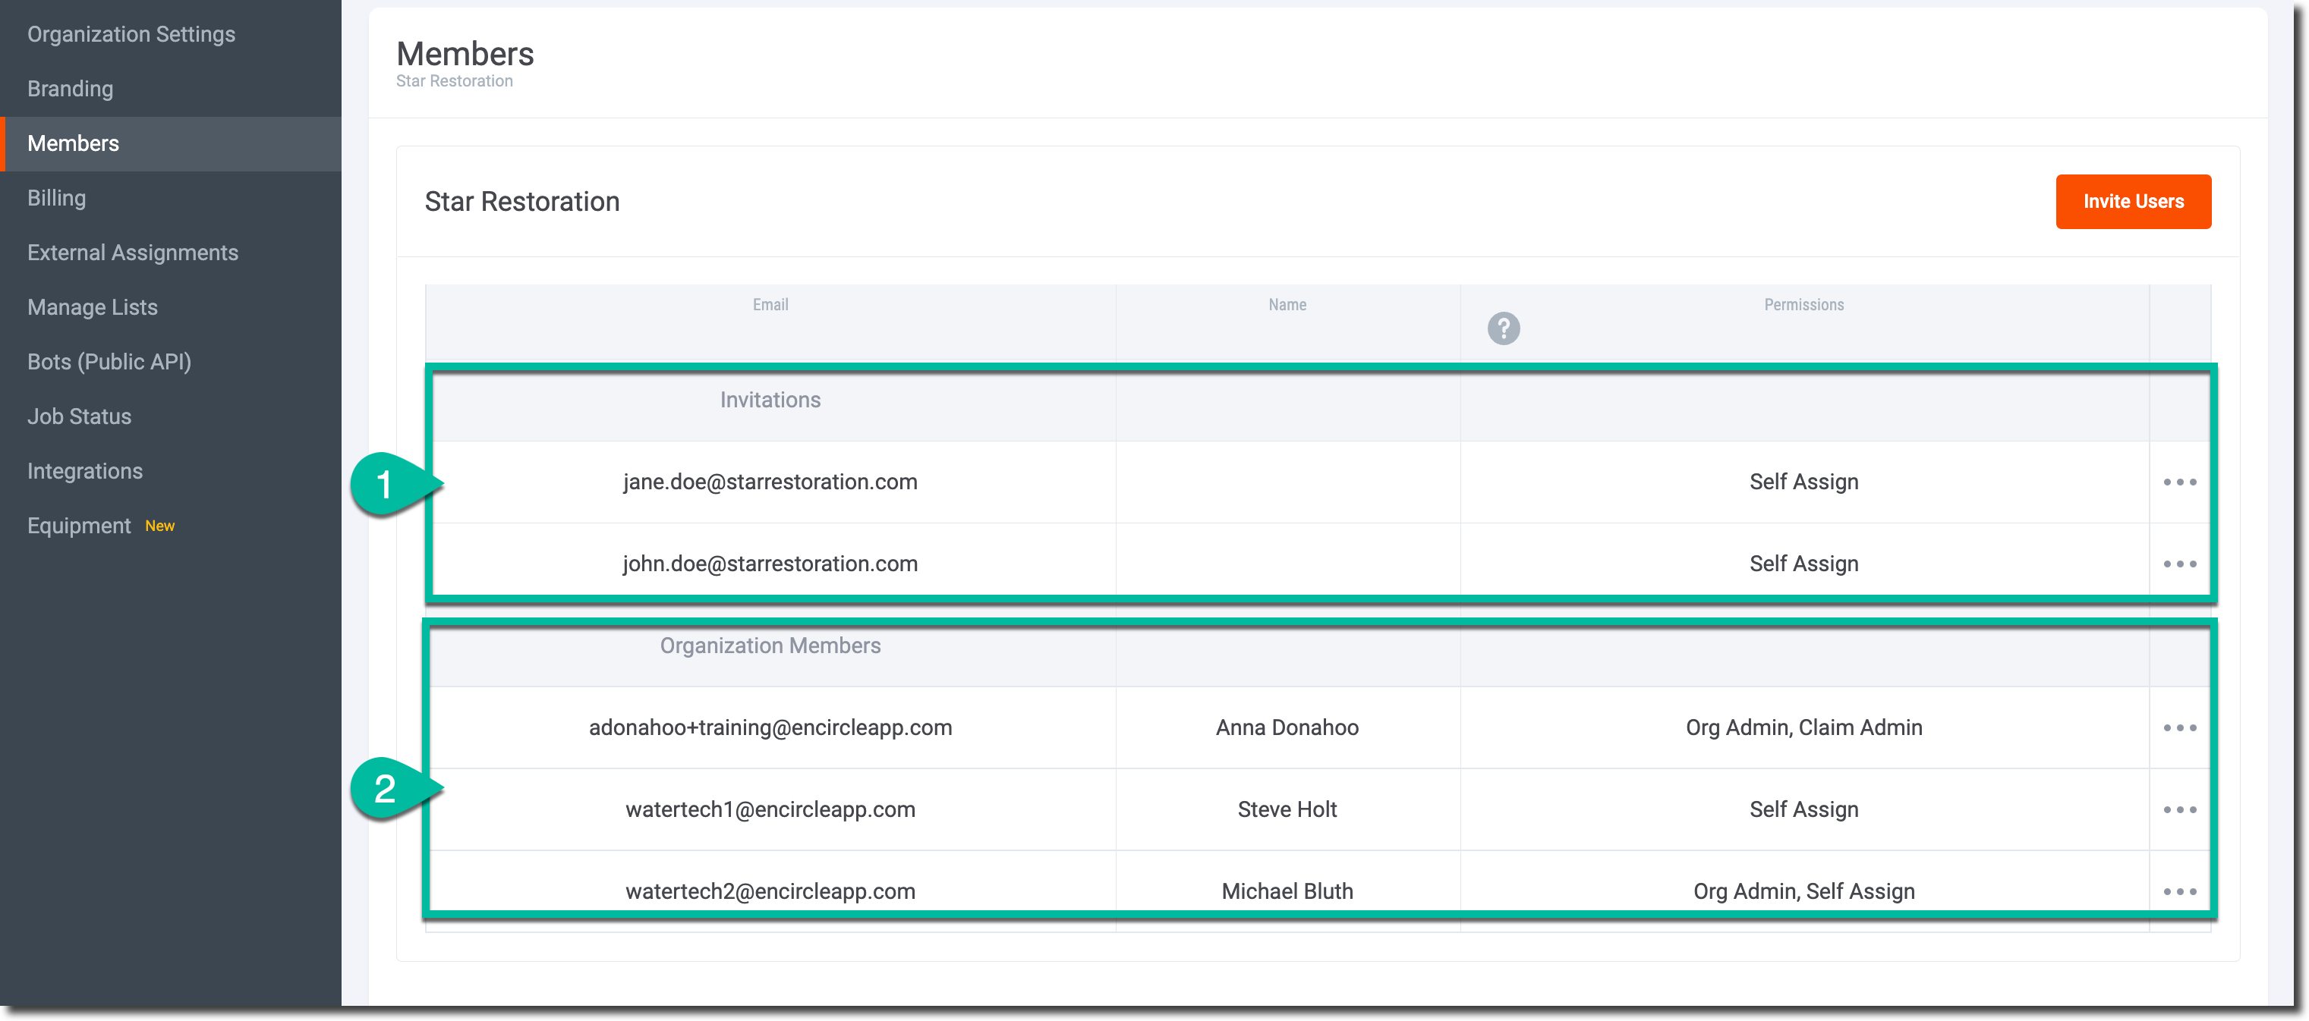Click the permissions help question mark icon

coord(1503,328)
